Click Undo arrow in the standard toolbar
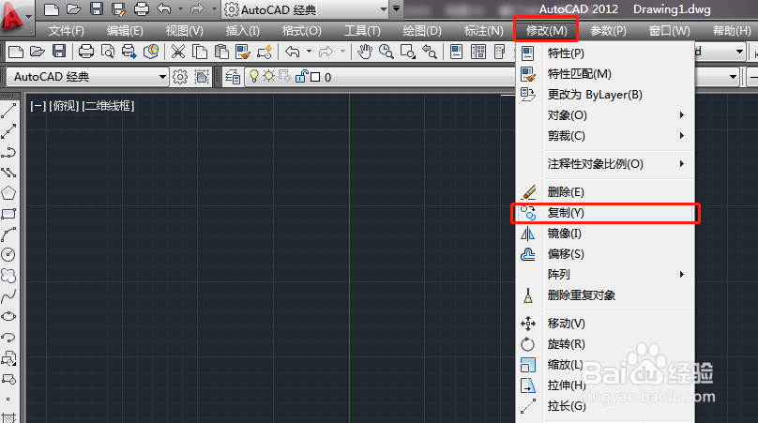Viewport: 758px width, 423px height. (292, 52)
